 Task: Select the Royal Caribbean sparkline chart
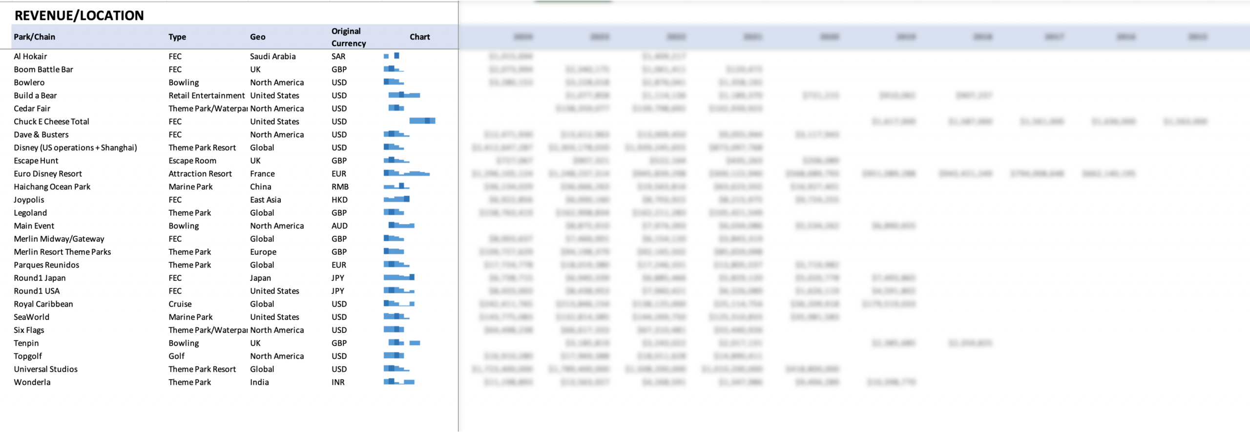(399, 304)
